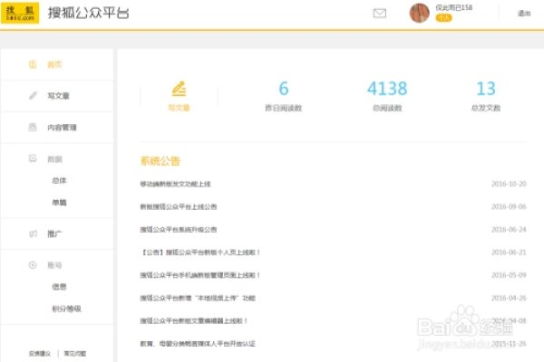Open 单篇 under the data section

click(x=59, y=203)
